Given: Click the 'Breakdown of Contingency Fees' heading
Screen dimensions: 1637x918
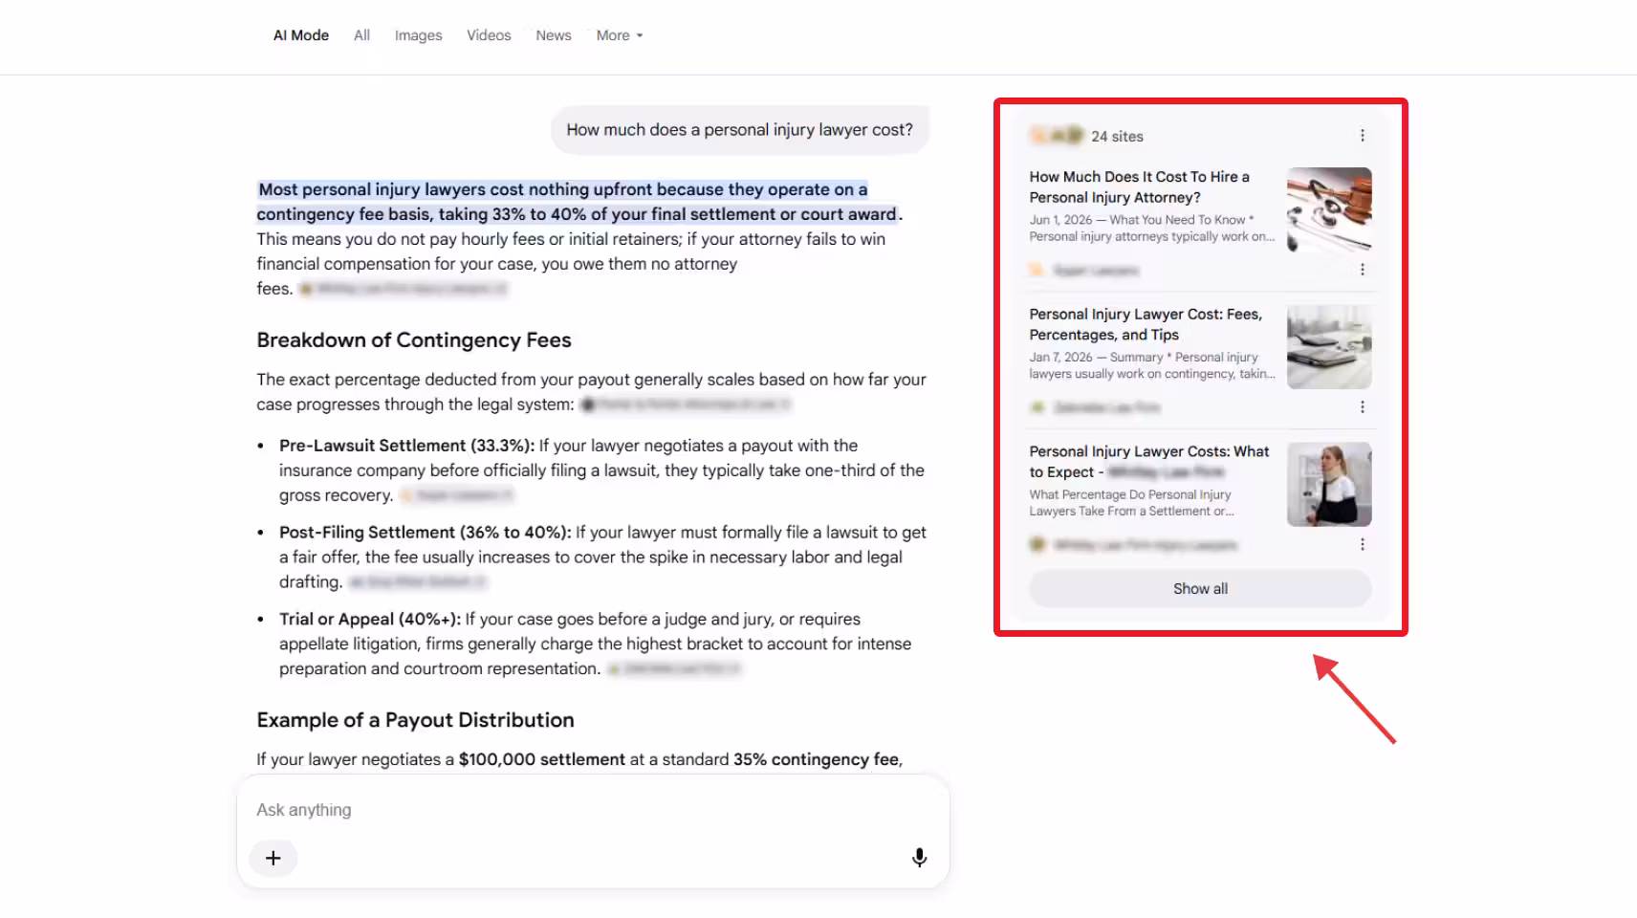Looking at the screenshot, I should (x=414, y=340).
